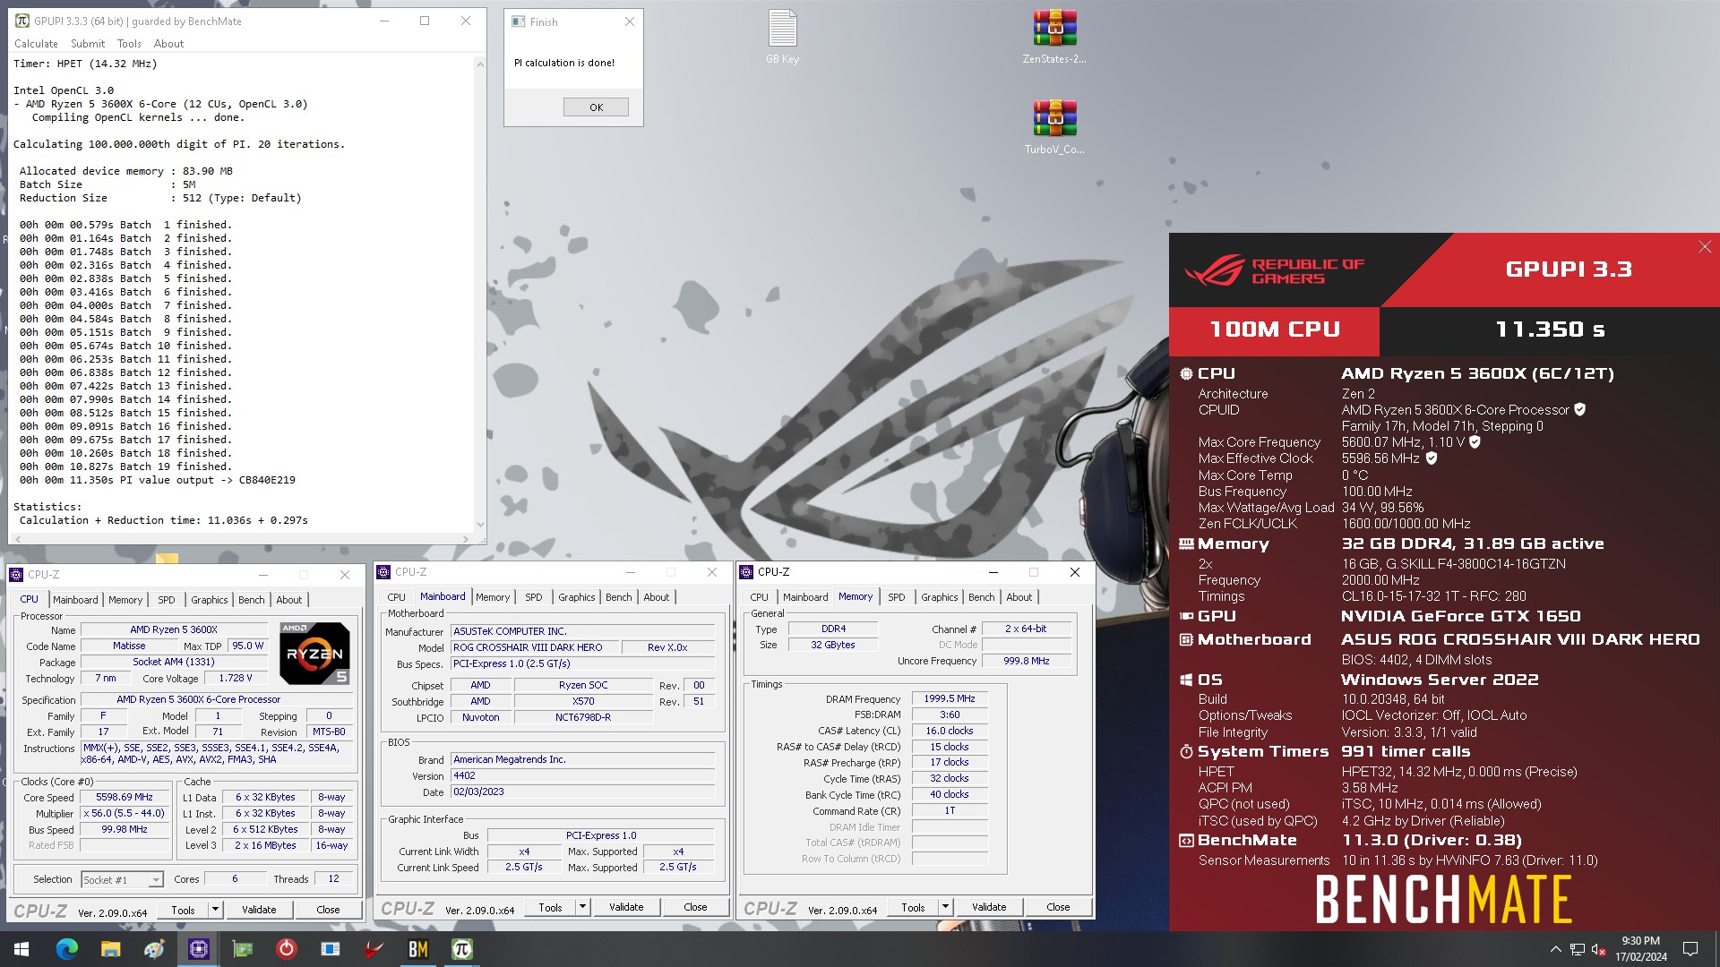This screenshot has width=1720, height=967.
Task: Switch to GPUPI via pi taskbar icon
Action: point(462,949)
